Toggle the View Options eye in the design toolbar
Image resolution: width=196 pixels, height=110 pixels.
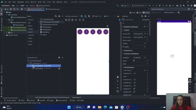click(x=66, y=20)
